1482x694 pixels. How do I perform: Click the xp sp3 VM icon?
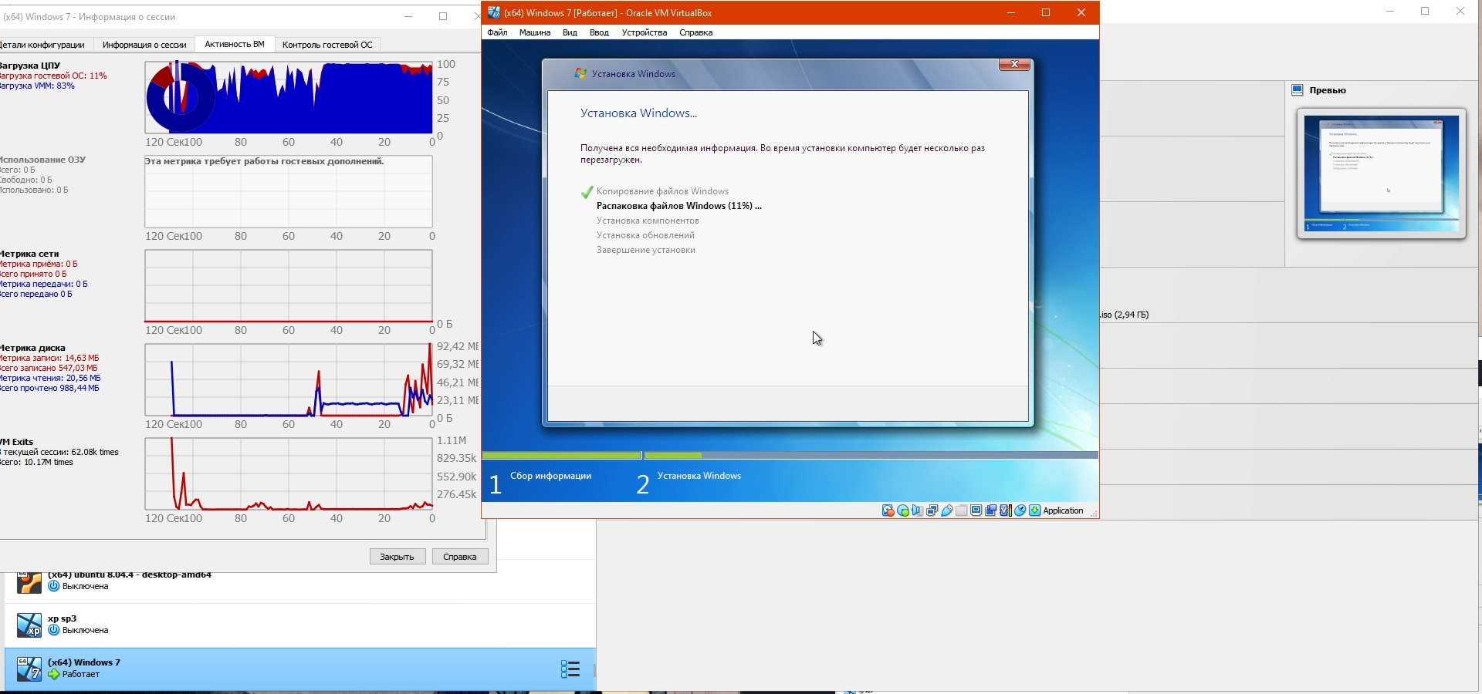(29, 625)
